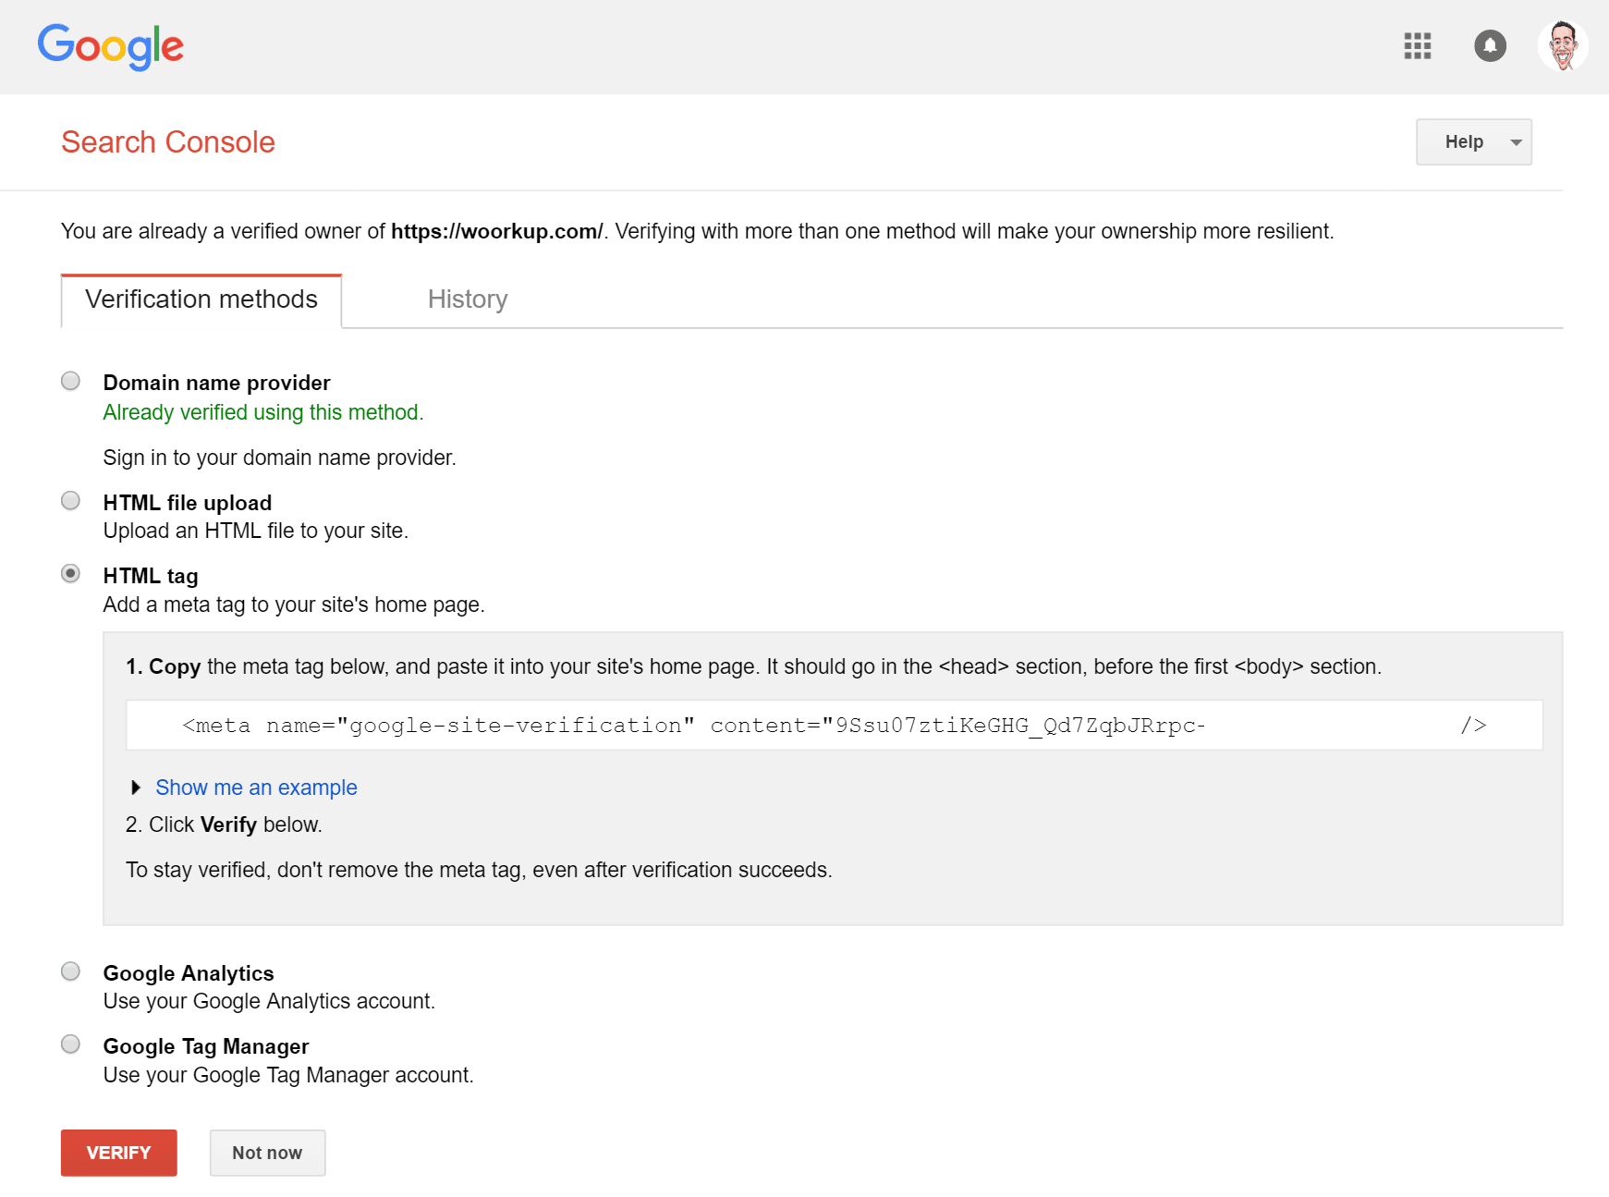
Task: Switch to the History tab
Action: coord(468,299)
